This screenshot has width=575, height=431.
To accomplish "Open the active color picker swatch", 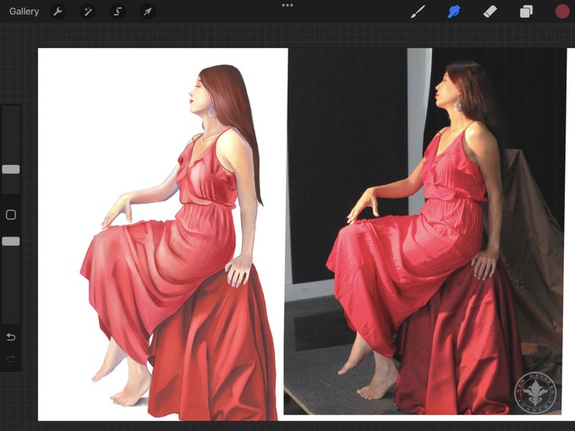I will pos(562,12).
